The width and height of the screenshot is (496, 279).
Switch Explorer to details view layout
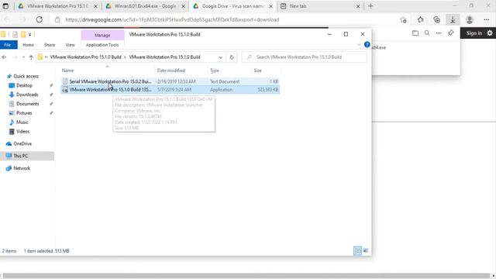click(x=357, y=250)
